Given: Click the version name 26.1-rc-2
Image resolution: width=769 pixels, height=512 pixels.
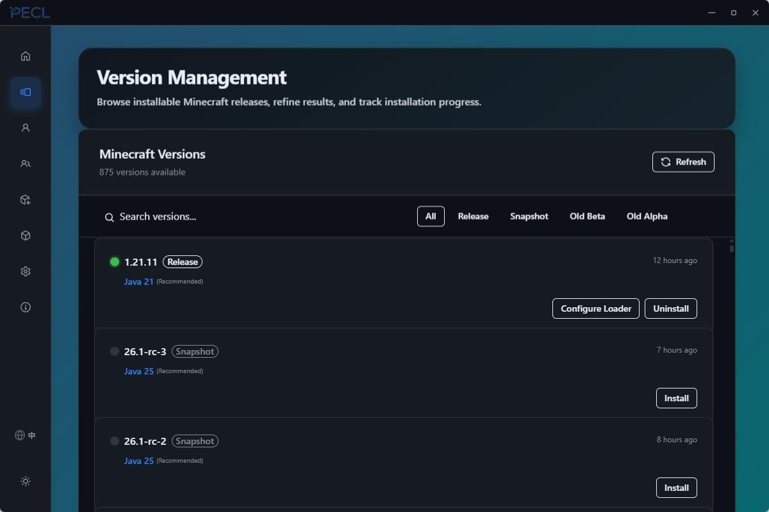Looking at the screenshot, I should [x=145, y=441].
